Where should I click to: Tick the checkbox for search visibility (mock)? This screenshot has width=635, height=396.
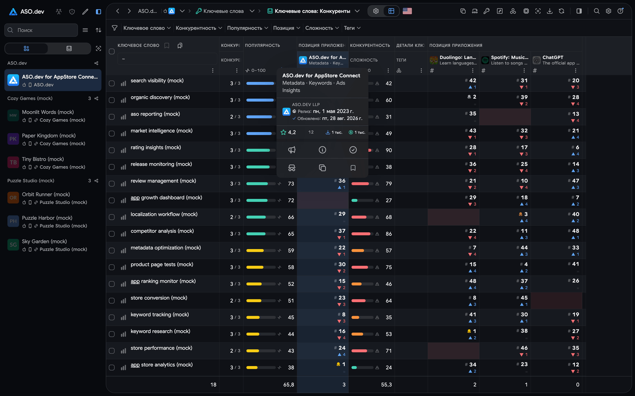click(112, 83)
